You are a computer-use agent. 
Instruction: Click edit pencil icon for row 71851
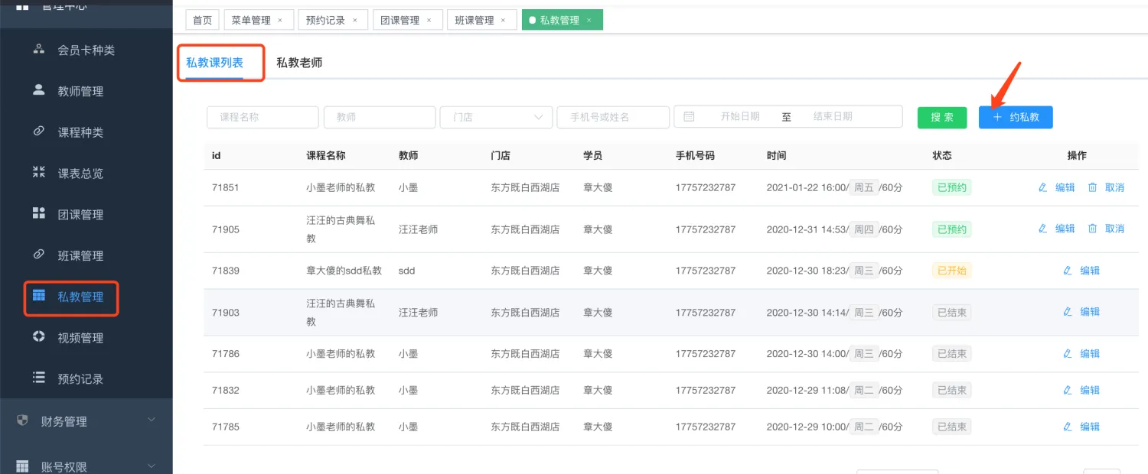(1042, 187)
